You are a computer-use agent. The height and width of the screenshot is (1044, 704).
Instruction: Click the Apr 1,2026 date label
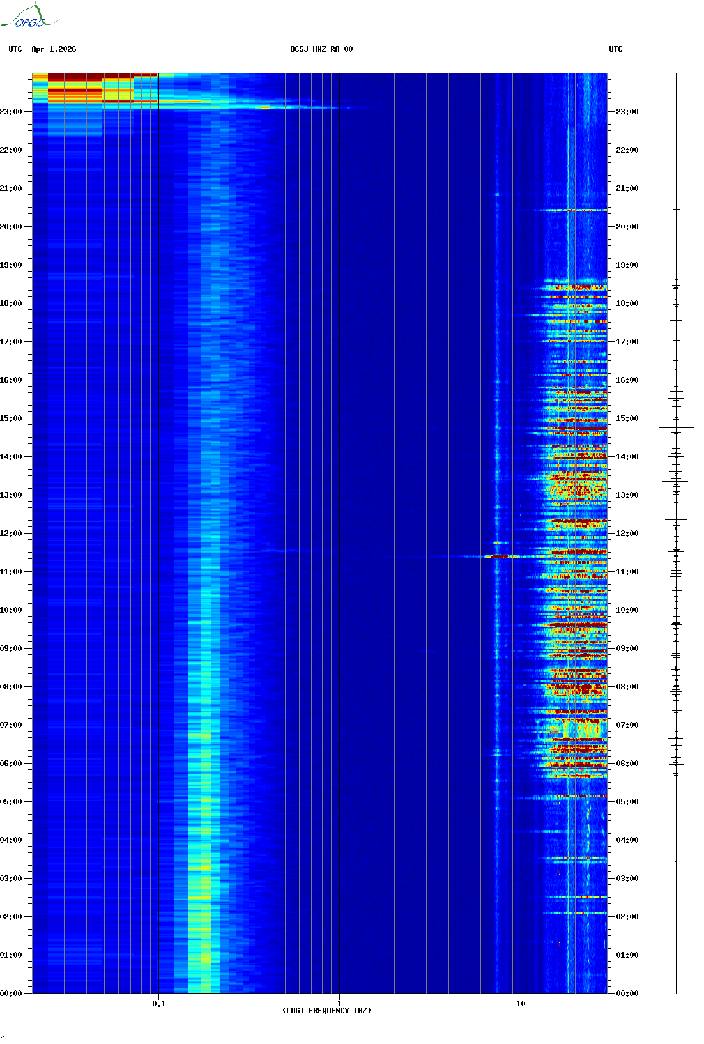[x=54, y=49]
